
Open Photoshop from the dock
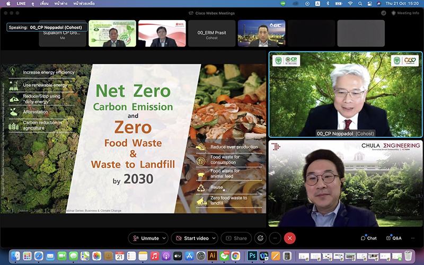click(253, 256)
